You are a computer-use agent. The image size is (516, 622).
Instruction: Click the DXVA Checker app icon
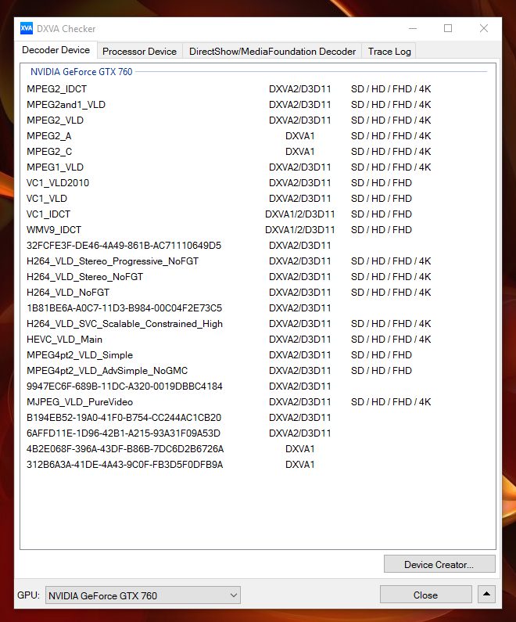coord(27,29)
